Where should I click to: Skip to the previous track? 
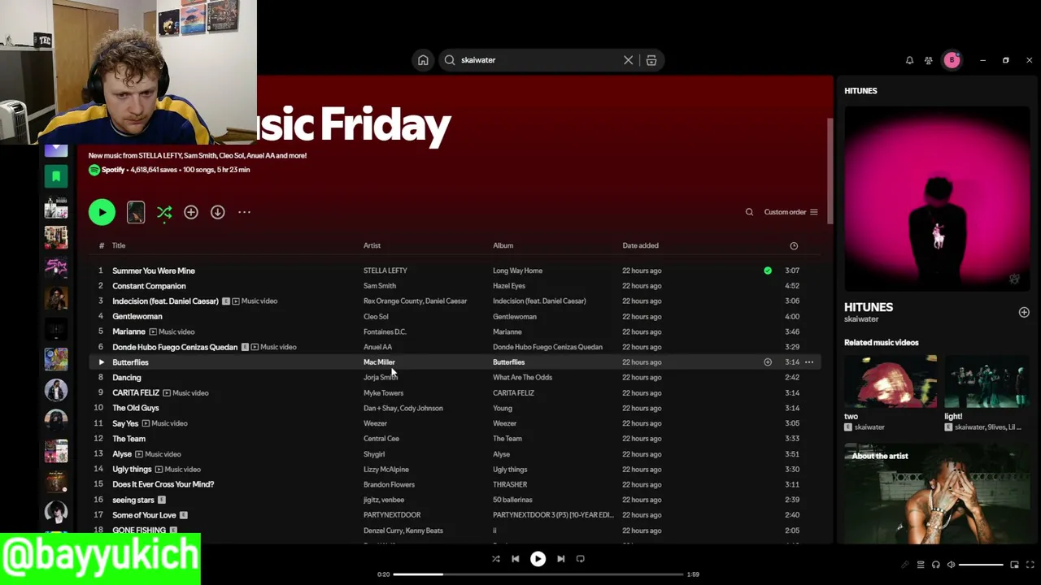click(x=515, y=559)
